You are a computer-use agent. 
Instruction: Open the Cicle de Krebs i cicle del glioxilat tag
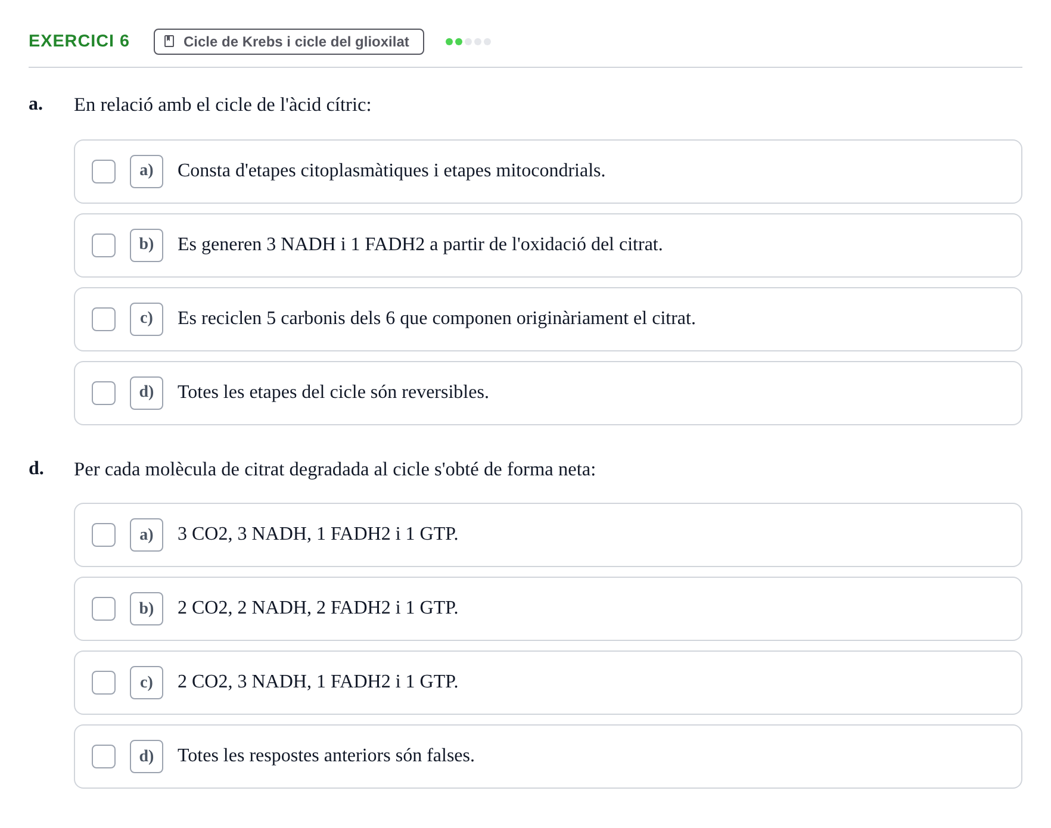tap(289, 42)
